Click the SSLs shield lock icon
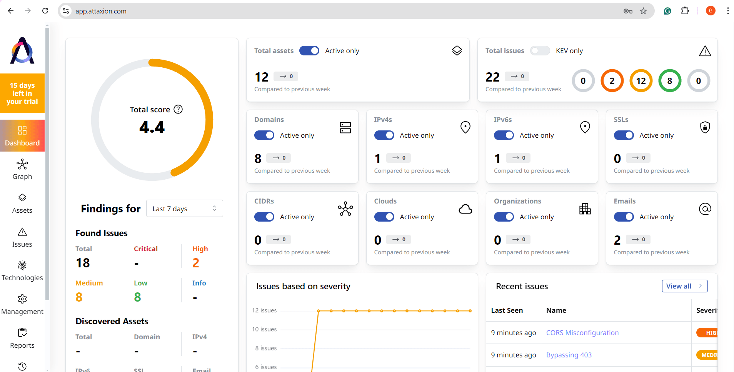This screenshot has width=734, height=372. 705,127
